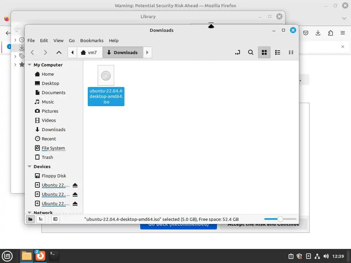The width and height of the screenshot is (351, 263).
Task: Eject the second Ubuntu 22 volume
Action: click(x=75, y=195)
